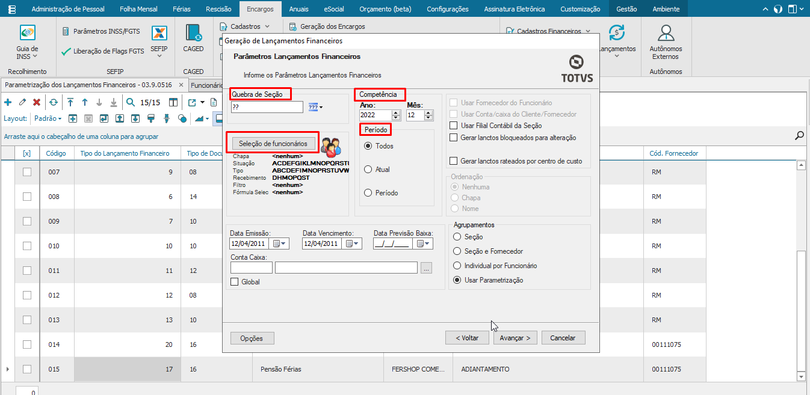Select Seção grouping radio button

pyautogui.click(x=457, y=237)
